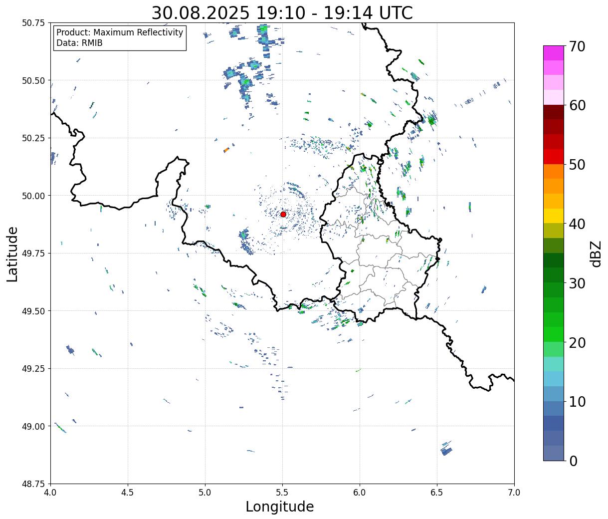Click the red radar location marker dot
Screen dimensions: 608x519
tap(283, 214)
